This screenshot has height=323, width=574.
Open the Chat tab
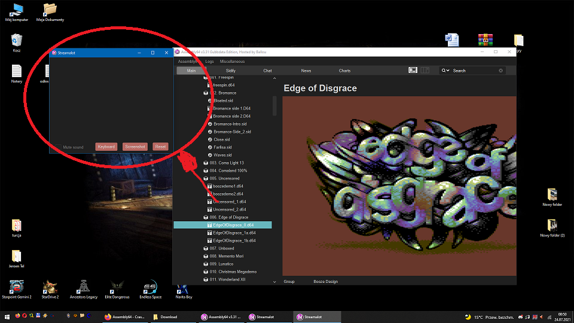tap(268, 71)
